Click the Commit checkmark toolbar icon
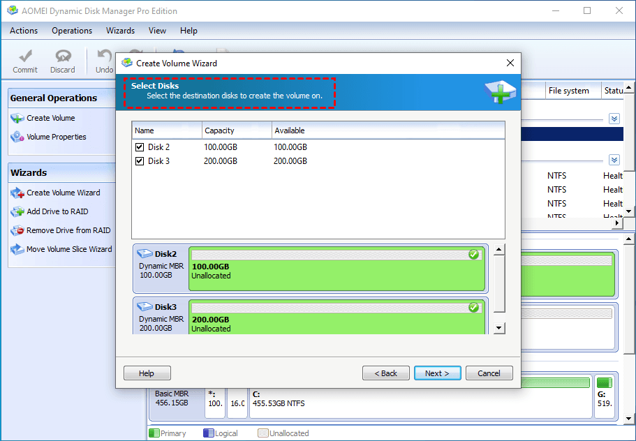Image resolution: width=636 pixels, height=441 pixels. pyautogui.click(x=25, y=56)
